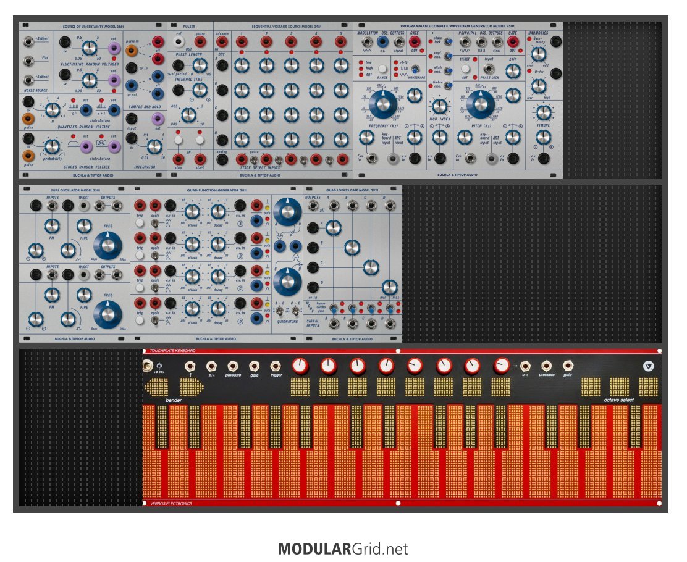Click the red stop input jack on Pulser
Screen dimensions: 687x562
(179, 159)
